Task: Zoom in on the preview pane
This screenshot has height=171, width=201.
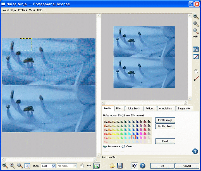Action: pyautogui.click(x=196, y=17)
